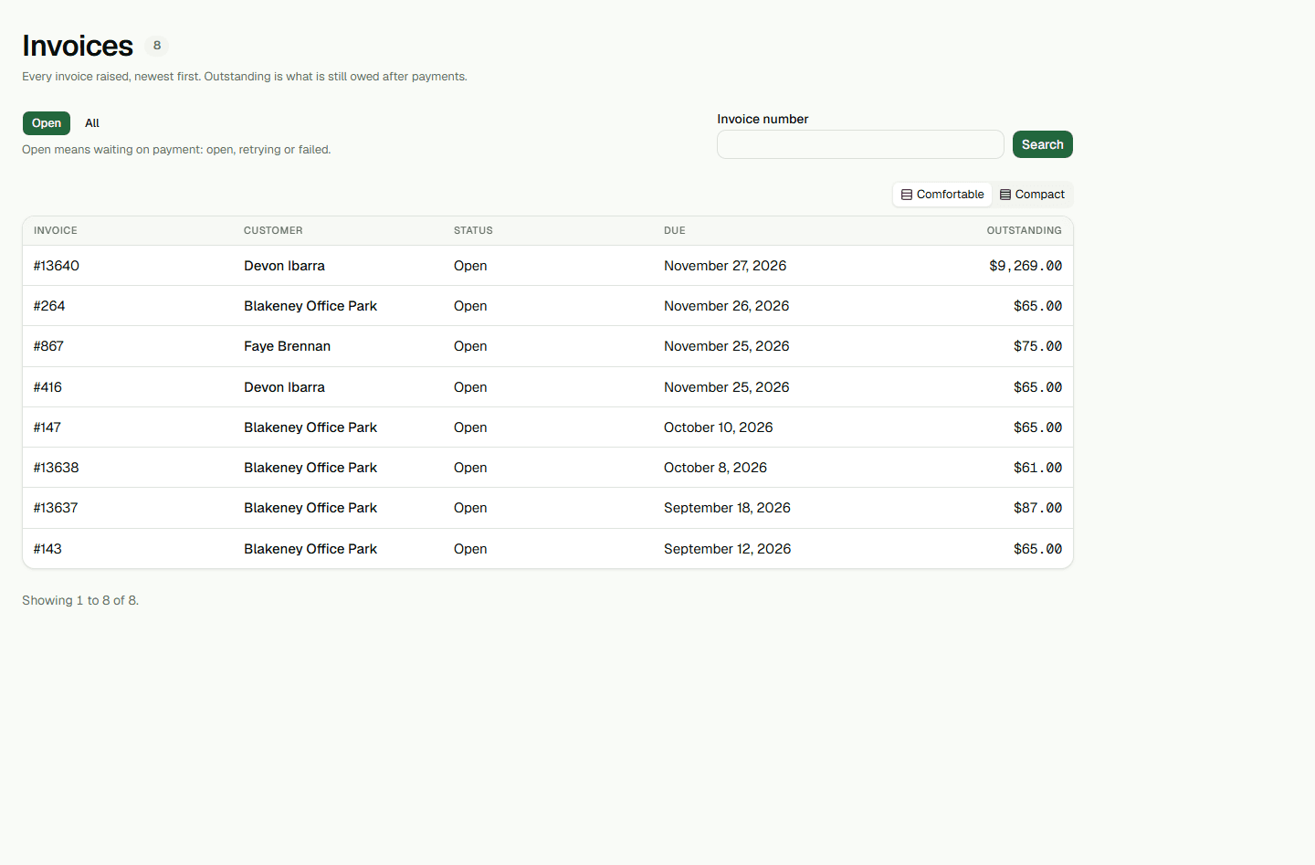Open invoice #867

48,346
